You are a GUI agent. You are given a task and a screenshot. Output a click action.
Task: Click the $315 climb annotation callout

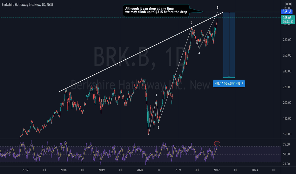point(156,10)
